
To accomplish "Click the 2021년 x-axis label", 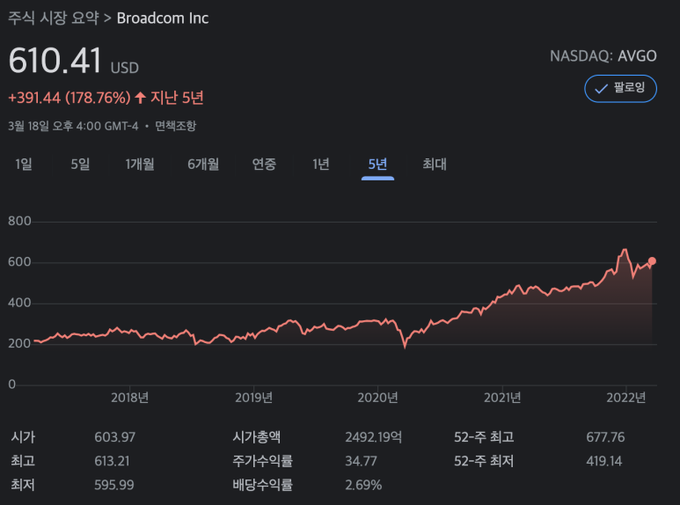I will 502,398.
